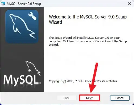
Task: Cancel the MySQL Server setup wizard
Action: coord(120,98)
